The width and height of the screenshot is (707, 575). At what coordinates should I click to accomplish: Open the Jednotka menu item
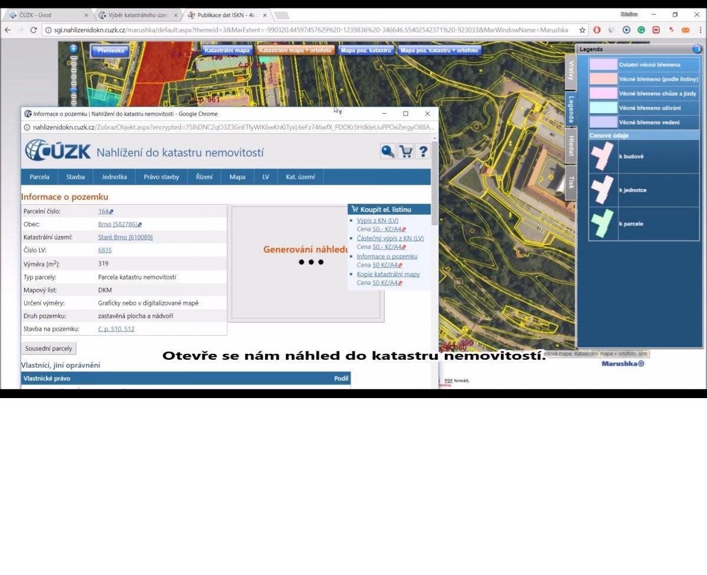pos(114,177)
